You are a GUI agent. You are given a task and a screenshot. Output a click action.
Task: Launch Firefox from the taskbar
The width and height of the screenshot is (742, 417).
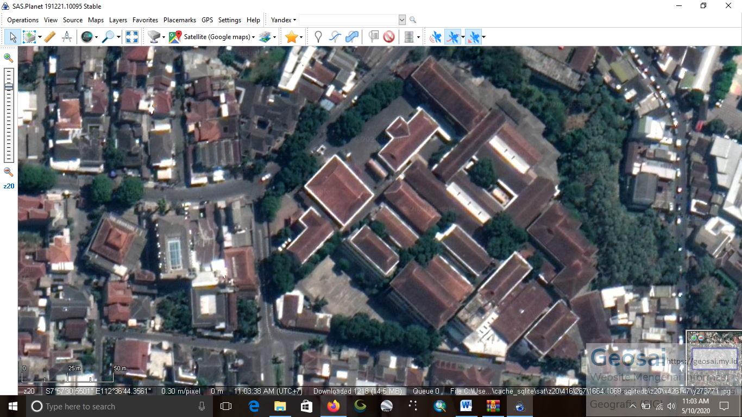333,406
